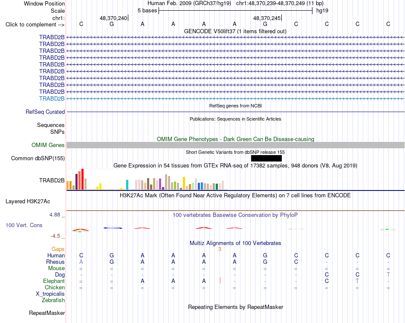The image size is (405, 323).
Task: Click the 'Human Feb. 2009 (GRCh37/hg19)' header text
Action: tap(190, 3)
